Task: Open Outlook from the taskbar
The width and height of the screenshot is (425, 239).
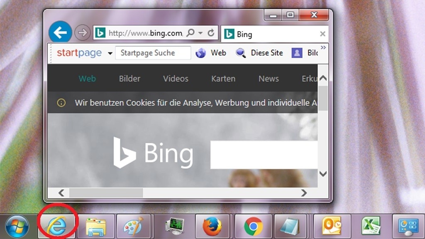Action: 332,227
